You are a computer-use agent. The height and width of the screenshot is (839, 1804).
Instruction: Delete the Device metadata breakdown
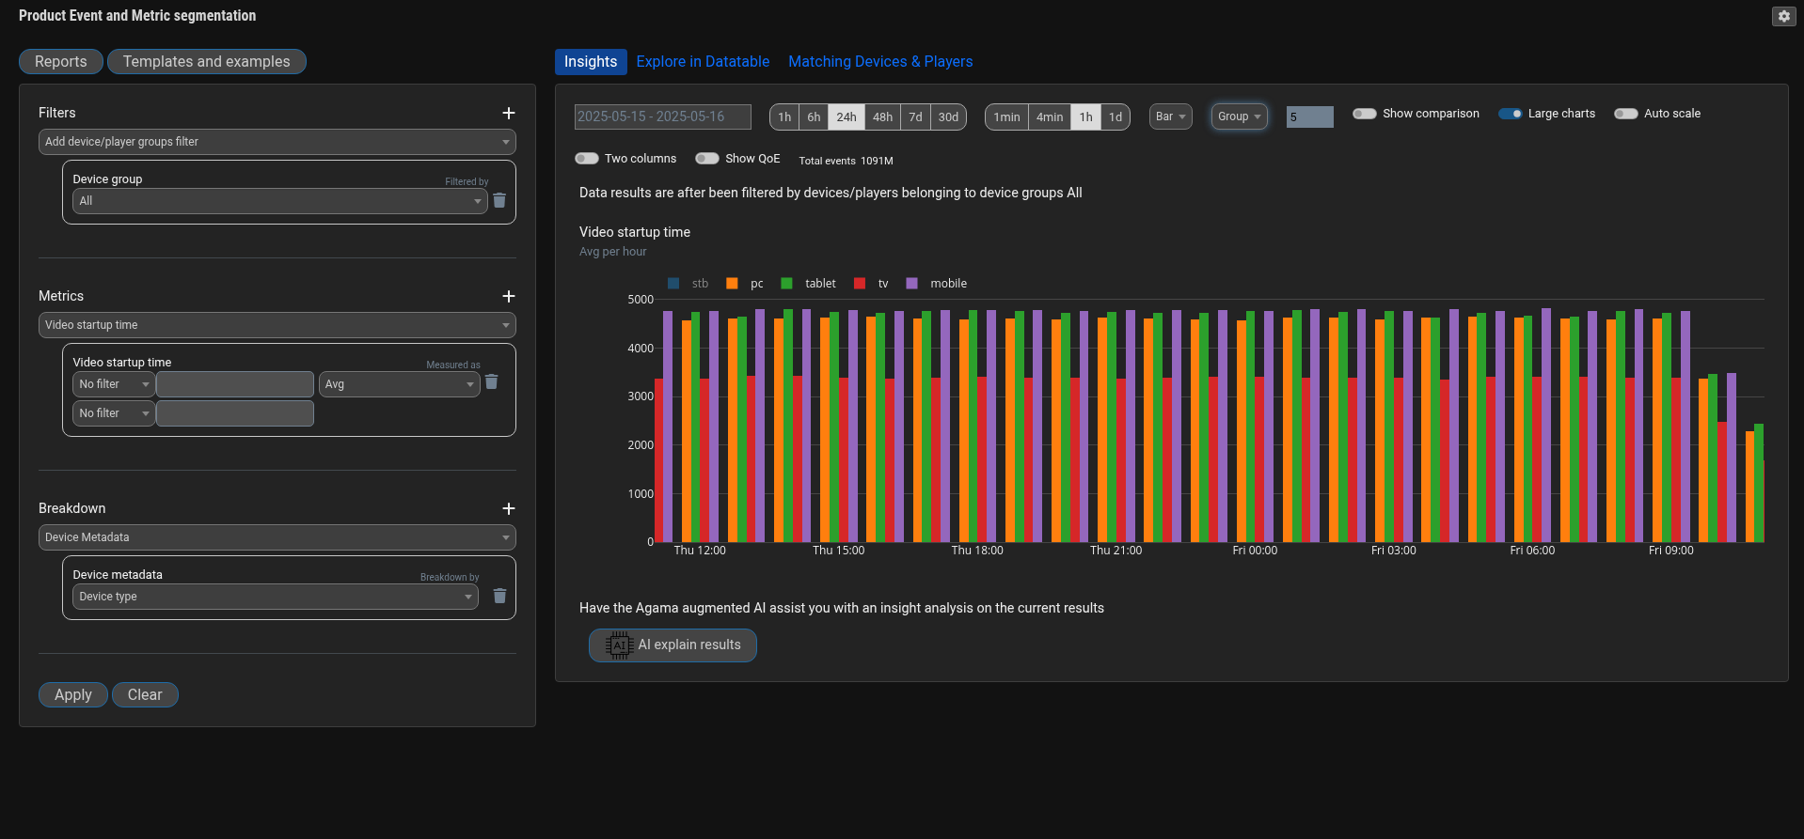coord(499,597)
